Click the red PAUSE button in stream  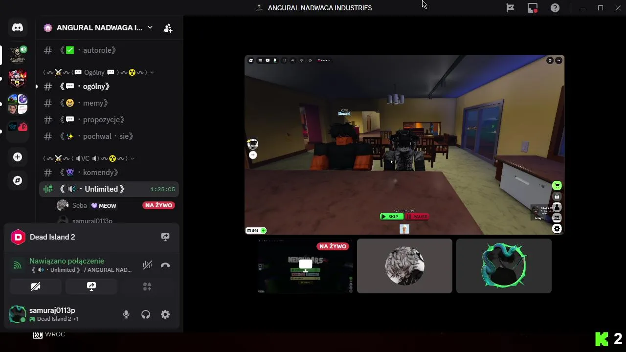tap(417, 217)
